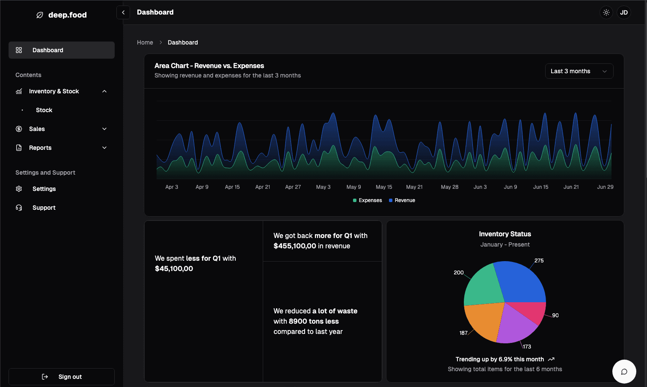The height and width of the screenshot is (387, 647).
Task: Click the Sign out button
Action: (62, 377)
